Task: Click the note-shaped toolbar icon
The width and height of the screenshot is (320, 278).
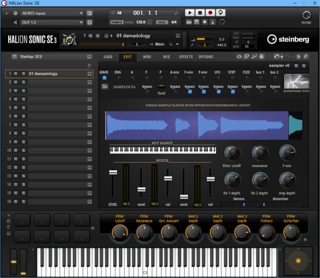Action: click(x=254, y=56)
